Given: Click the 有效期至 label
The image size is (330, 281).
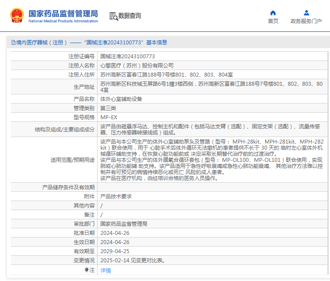Looking at the screenshot, I should point(84,251).
